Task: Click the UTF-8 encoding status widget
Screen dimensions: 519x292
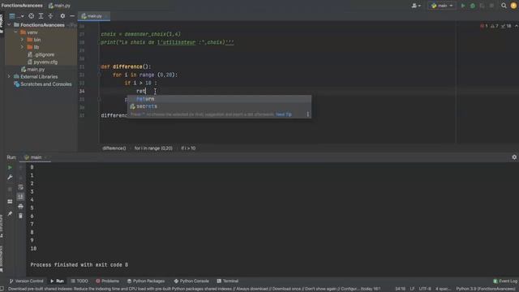Action: (x=425, y=289)
